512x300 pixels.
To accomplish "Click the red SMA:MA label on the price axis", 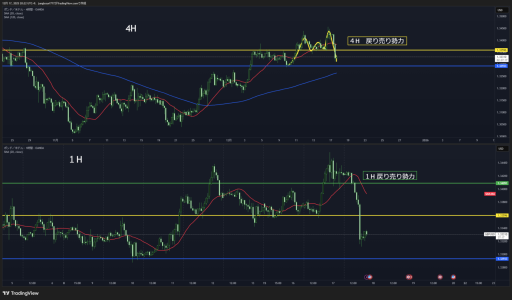I will (489, 193).
